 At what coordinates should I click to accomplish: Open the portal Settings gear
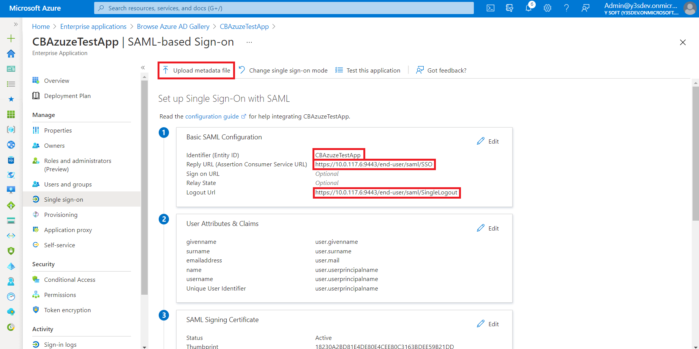coord(547,8)
